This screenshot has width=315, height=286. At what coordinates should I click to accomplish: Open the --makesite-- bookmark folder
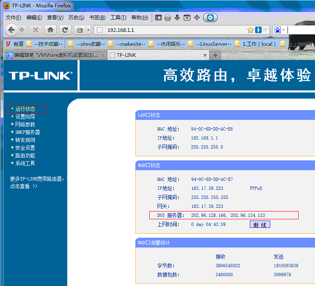127,44
